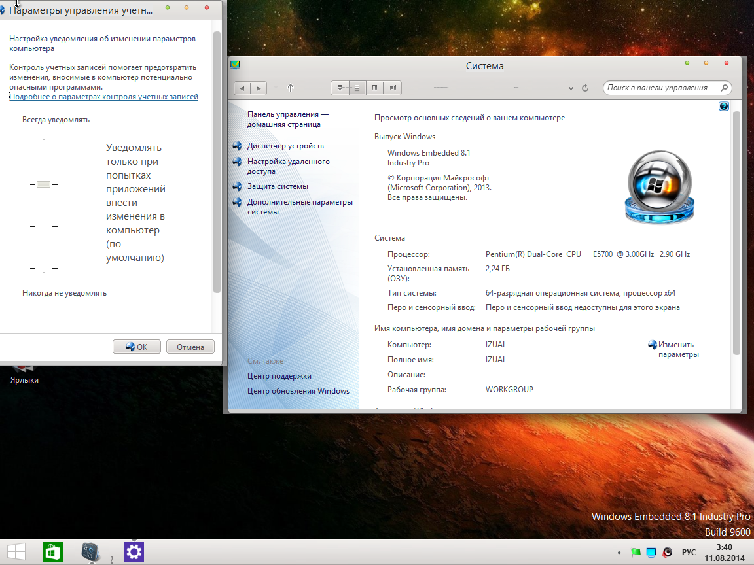Image resolution: width=754 pixels, height=565 pixels.
Task: Go back in System window
Action: coord(242,88)
